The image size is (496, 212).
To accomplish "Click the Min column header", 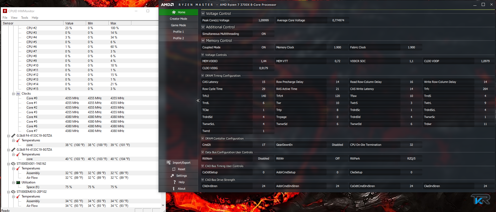I will (97, 23).
